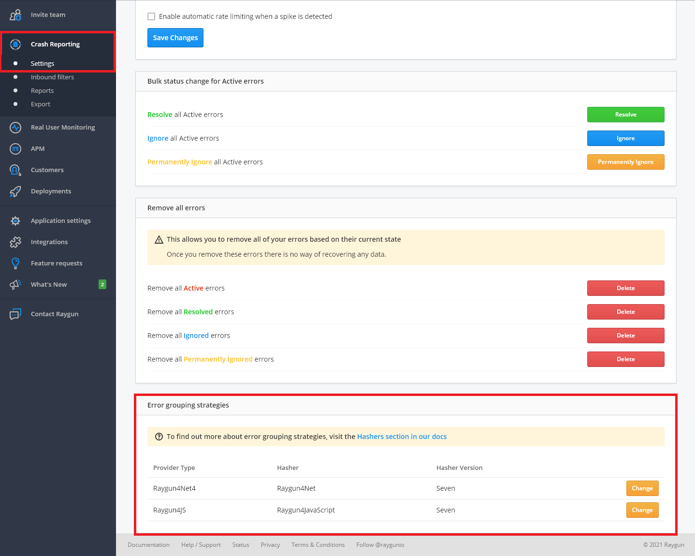The image size is (695, 556).
Task: Open Real User Monitoring section
Action: coord(63,128)
